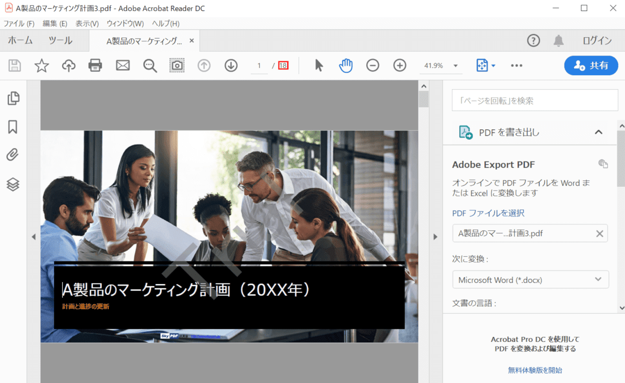Click the 文書の言語 label
Screen dimensions: 625x383
click(x=474, y=303)
